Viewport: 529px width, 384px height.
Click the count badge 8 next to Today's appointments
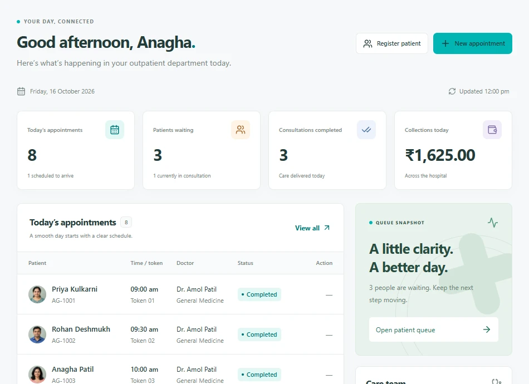[126, 222]
